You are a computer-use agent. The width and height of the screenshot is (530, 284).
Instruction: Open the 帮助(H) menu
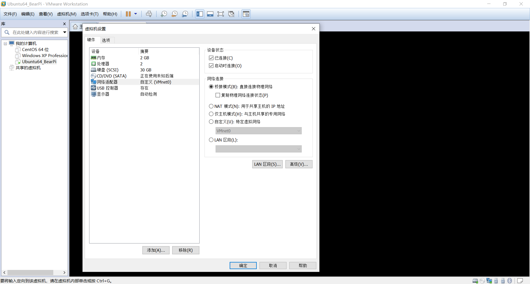[x=110, y=14]
